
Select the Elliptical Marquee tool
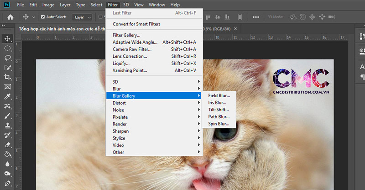pyautogui.click(x=7, y=48)
